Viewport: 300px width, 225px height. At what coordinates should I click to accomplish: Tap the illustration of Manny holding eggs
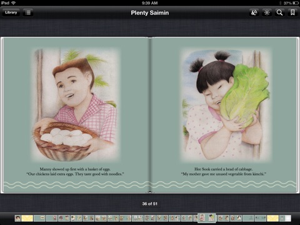pyautogui.click(x=75, y=105)
